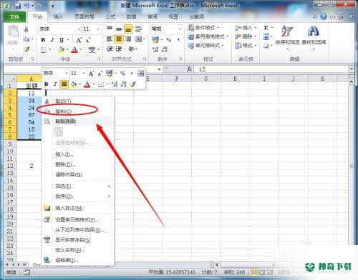Screen dimensions: 358x280
Task: Open the Insert ribbon tab
Action: (58, 16)
